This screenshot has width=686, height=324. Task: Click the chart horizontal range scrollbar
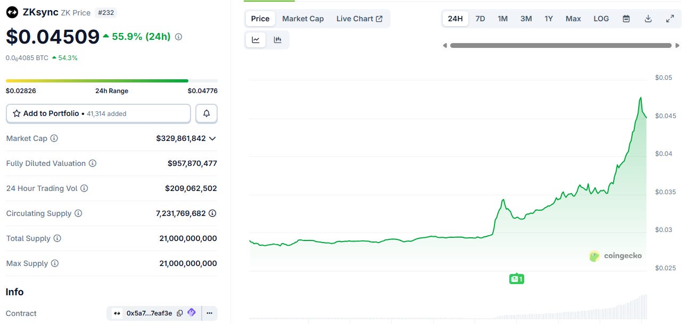click(x=561, y=46)
